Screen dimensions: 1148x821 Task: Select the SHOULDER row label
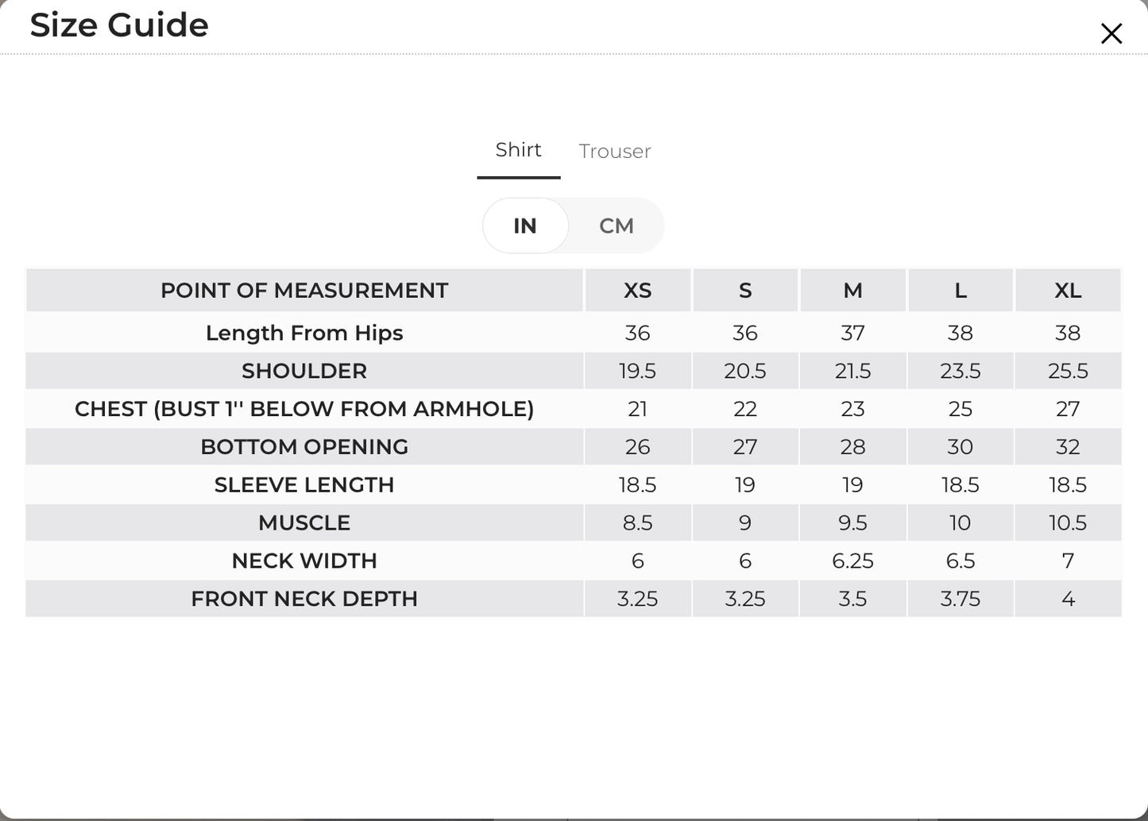(x=304, y=371)
